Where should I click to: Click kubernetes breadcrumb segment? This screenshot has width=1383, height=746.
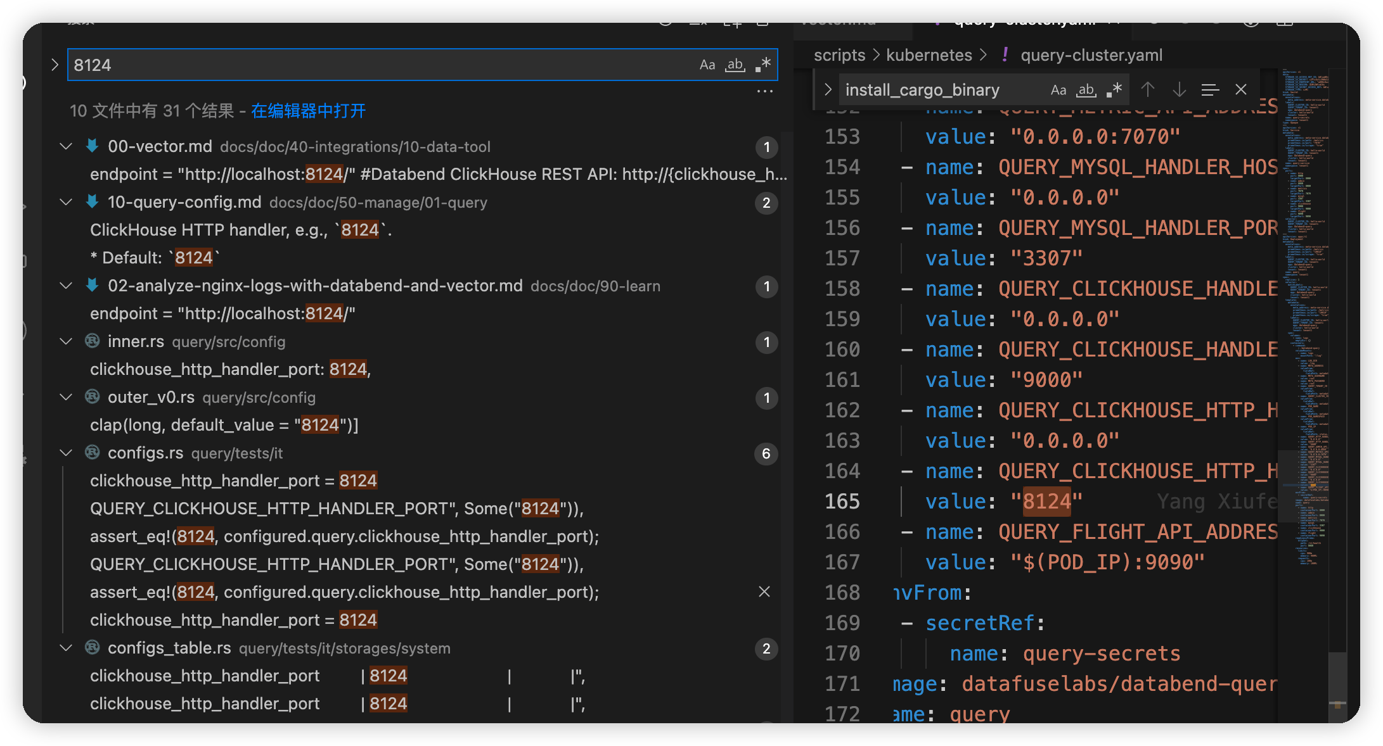pyautogui.click(x=929, y=55)
